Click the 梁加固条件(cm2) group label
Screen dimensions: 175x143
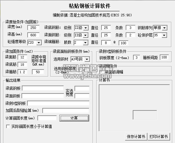[19, 51]
